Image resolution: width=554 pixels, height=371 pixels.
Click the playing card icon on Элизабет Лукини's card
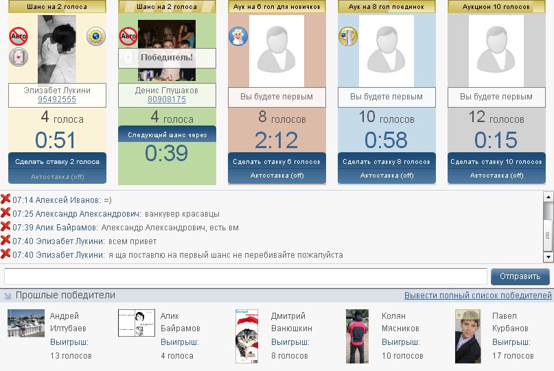(19, 57)
